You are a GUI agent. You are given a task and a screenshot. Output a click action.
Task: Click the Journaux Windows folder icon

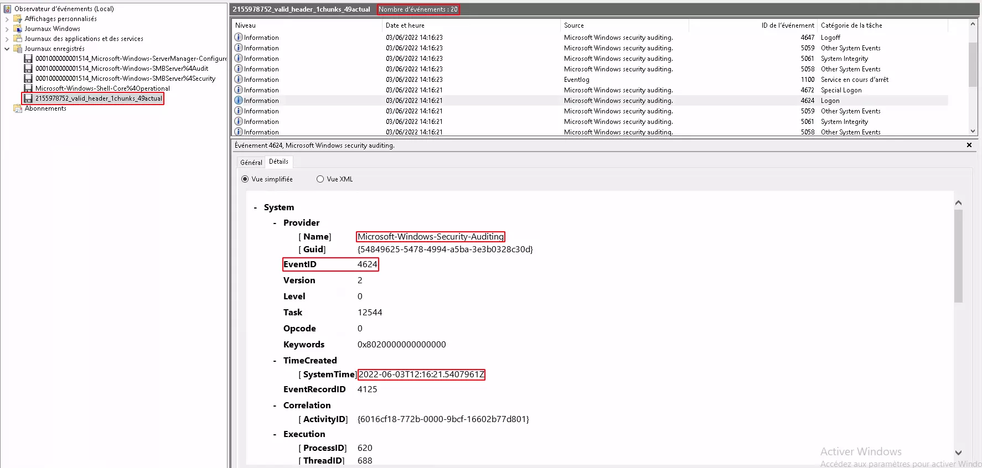18,29
